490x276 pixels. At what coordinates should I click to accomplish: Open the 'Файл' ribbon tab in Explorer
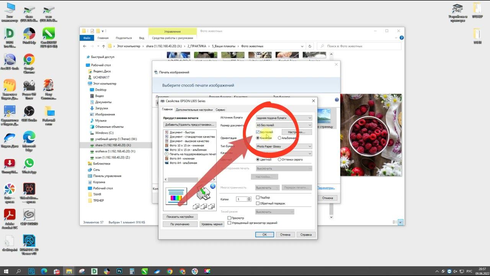click(87, 38)
